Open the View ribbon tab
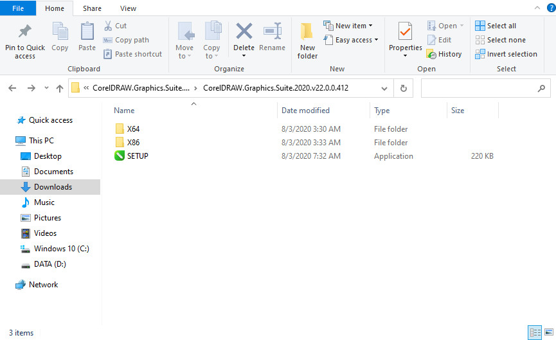 pyautogui.click(x=128, y=8)
